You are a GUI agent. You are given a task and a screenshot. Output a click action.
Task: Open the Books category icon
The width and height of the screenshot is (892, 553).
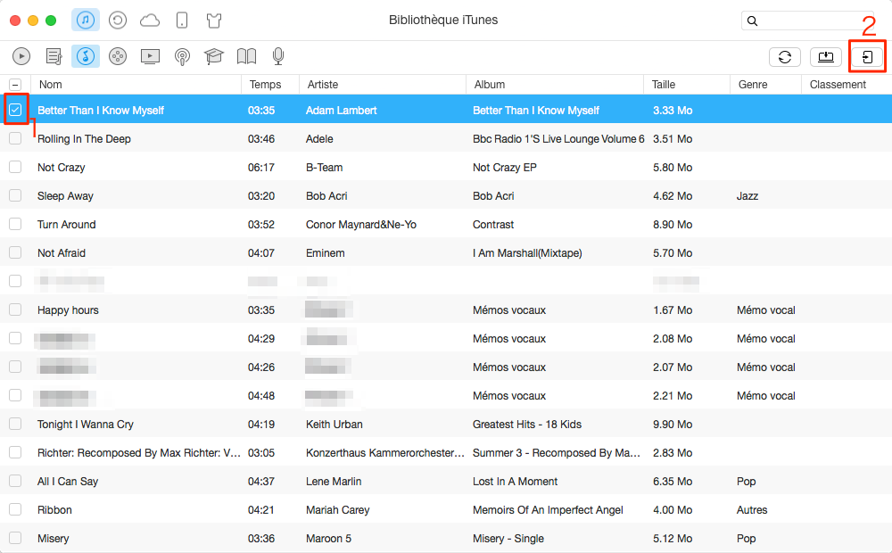pyautogui.click(x=246, y=56)
